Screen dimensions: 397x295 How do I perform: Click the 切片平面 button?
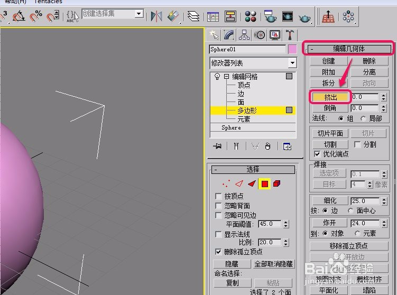[x=330, y=133]
